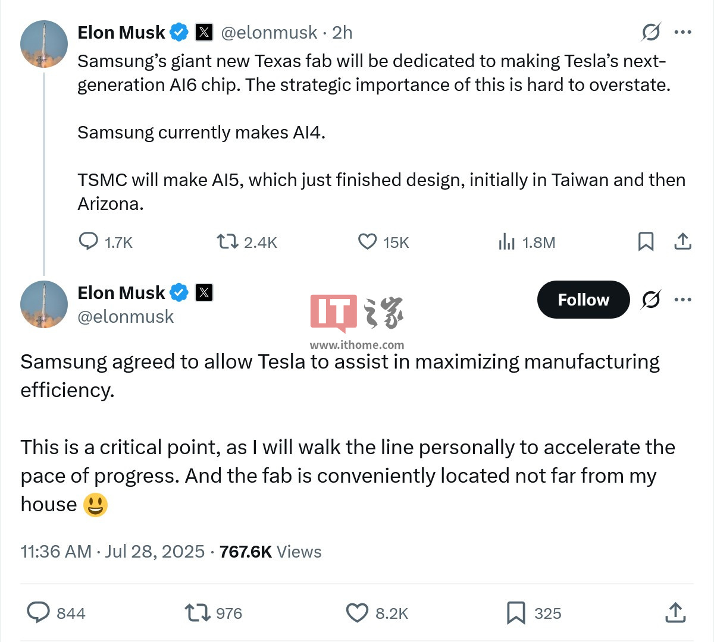Click Follow button for Elon Musk
The height and width of the screenshot is (642, 714).
[x=583, y=300]
